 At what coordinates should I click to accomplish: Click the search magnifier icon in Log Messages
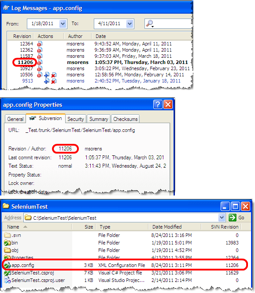[150, 23]
